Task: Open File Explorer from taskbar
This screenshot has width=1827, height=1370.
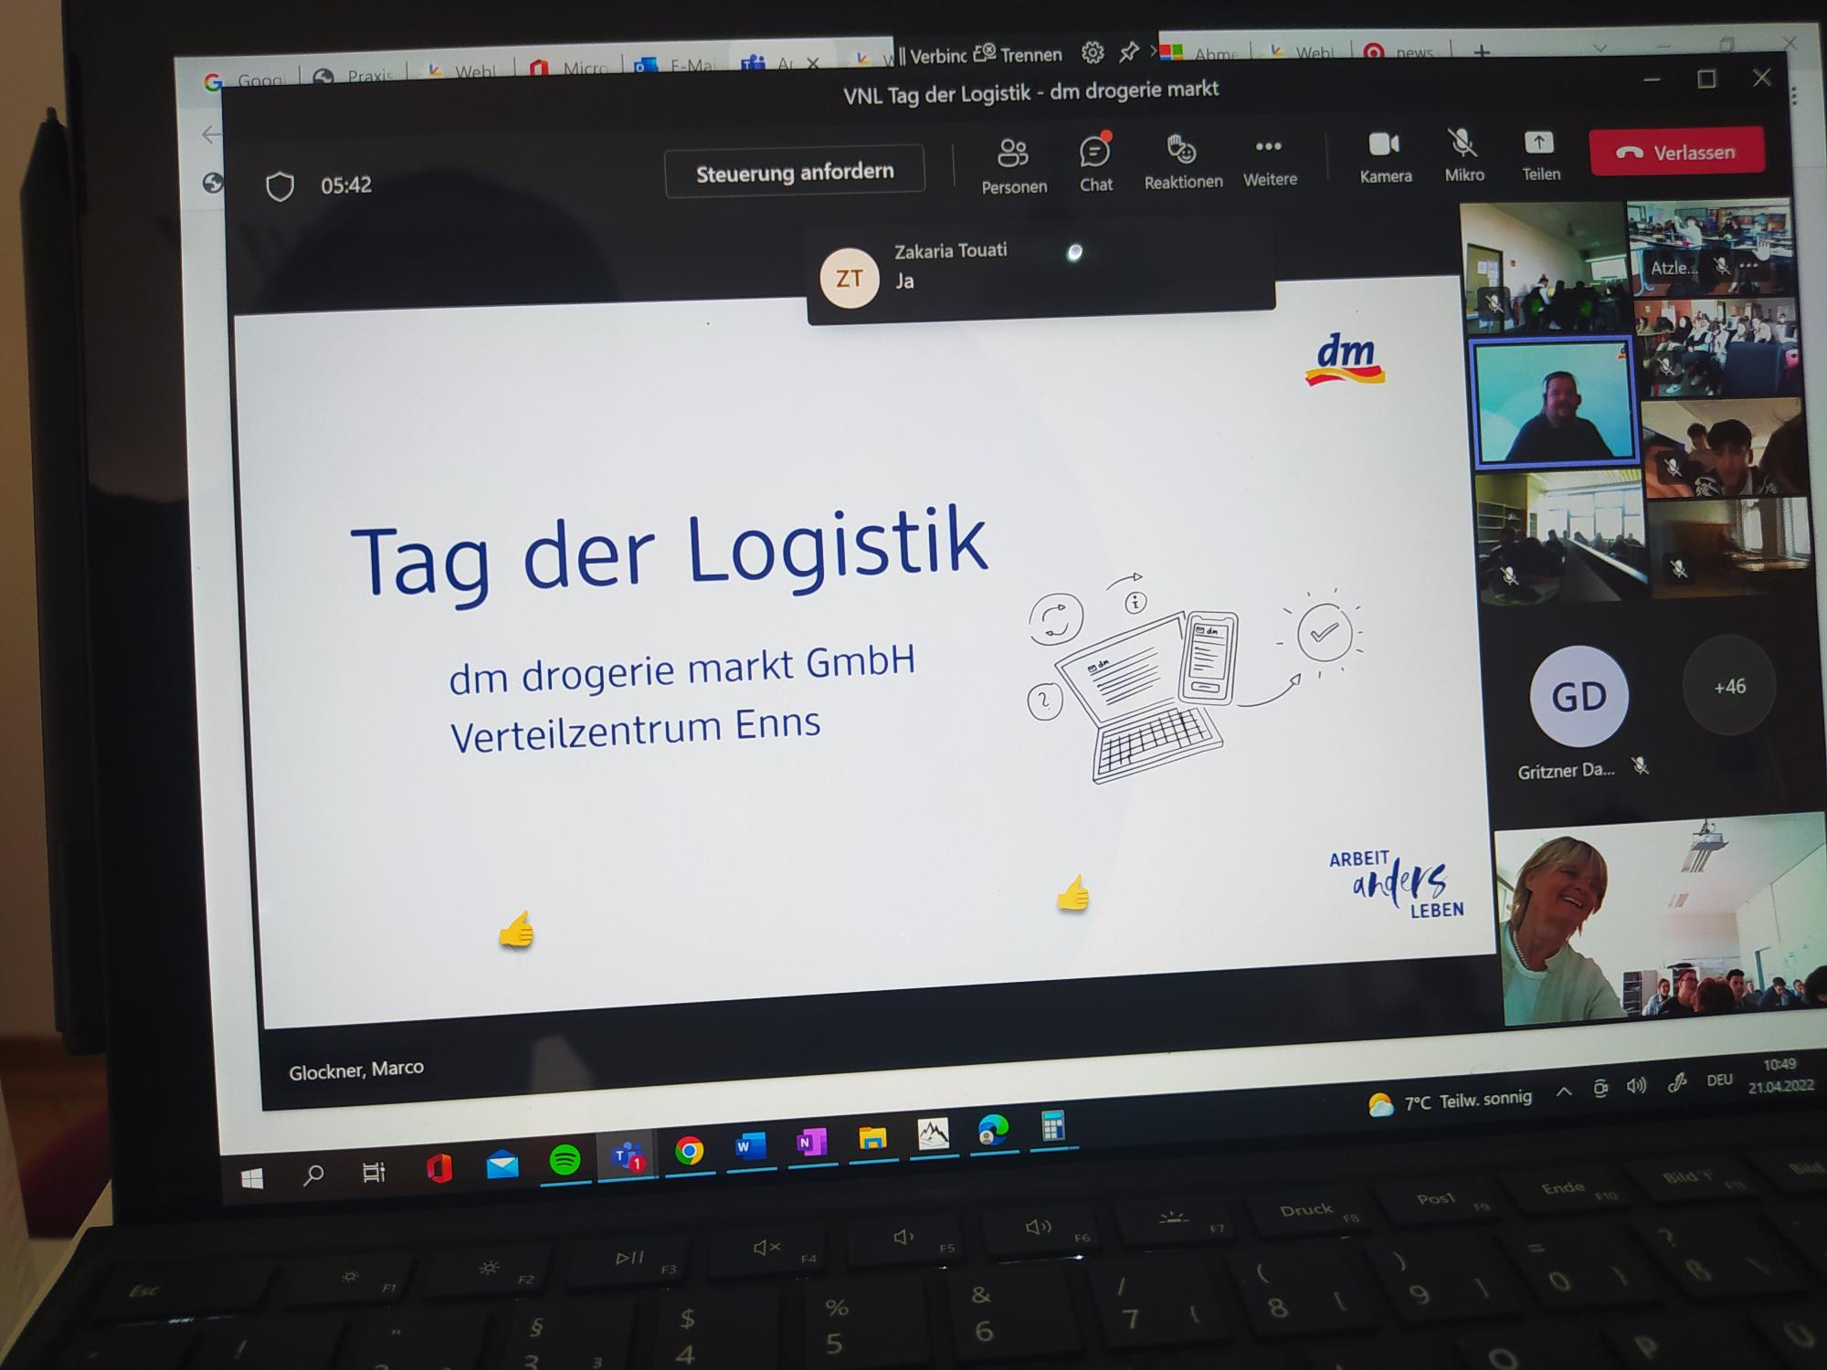Action: 872,1138
